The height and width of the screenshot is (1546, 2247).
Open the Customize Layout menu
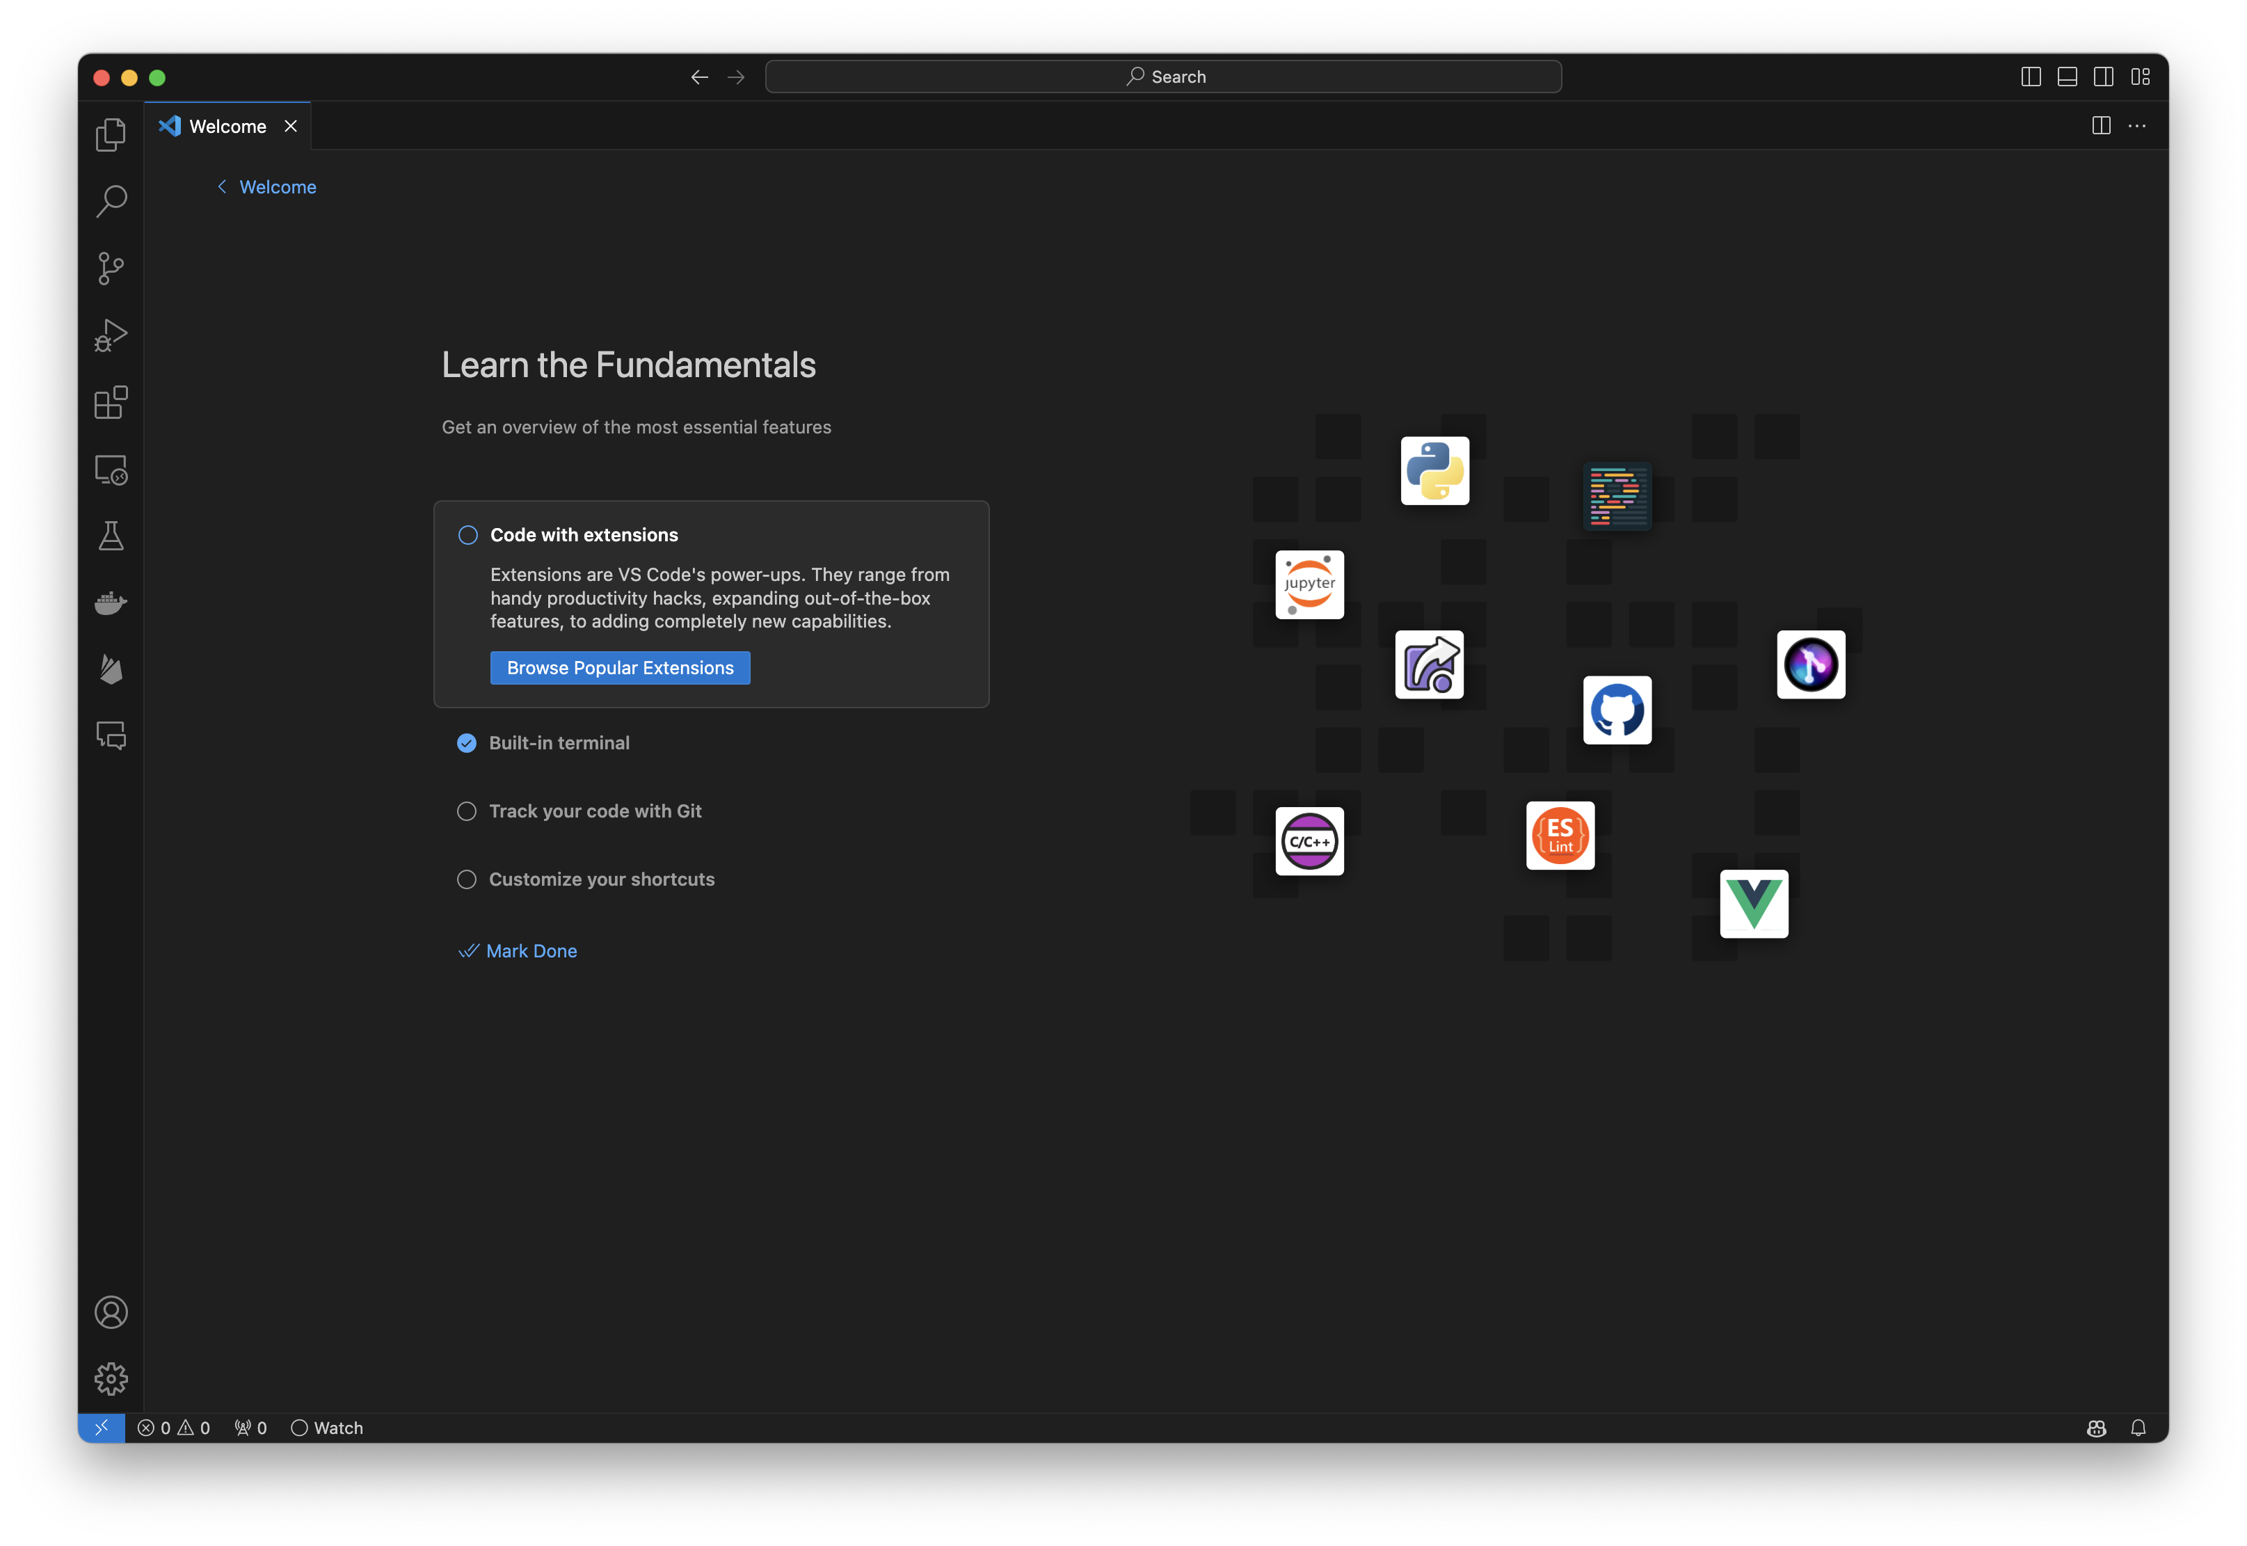tap(2141, 76)
